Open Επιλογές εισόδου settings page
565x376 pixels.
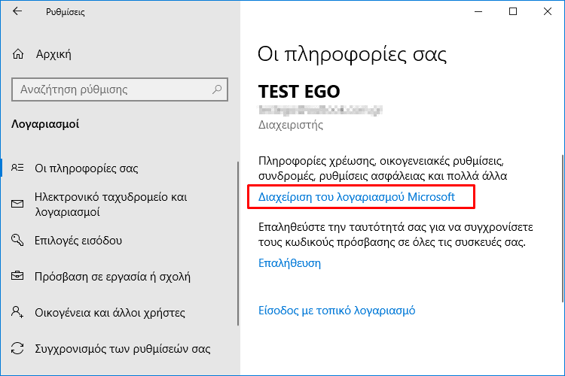coord(78,241)
